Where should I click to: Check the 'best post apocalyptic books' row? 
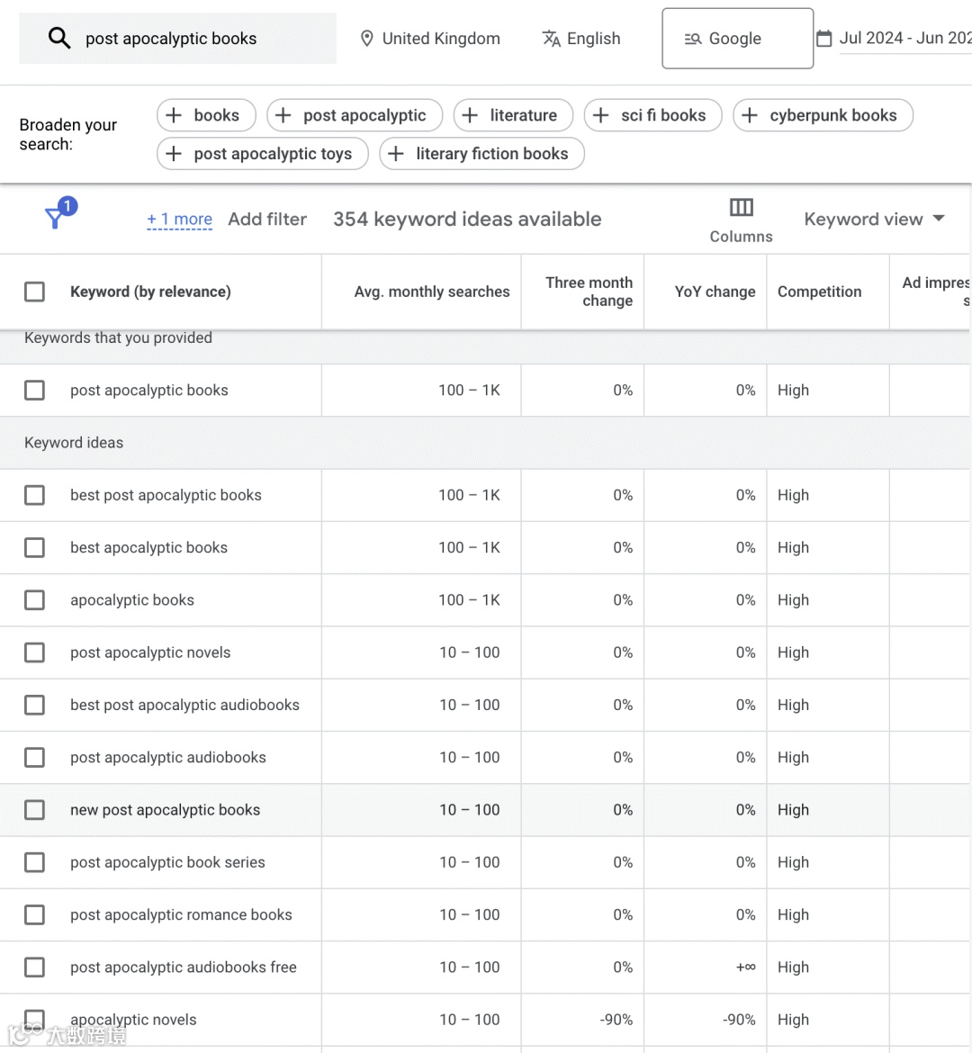pos(35,495)
